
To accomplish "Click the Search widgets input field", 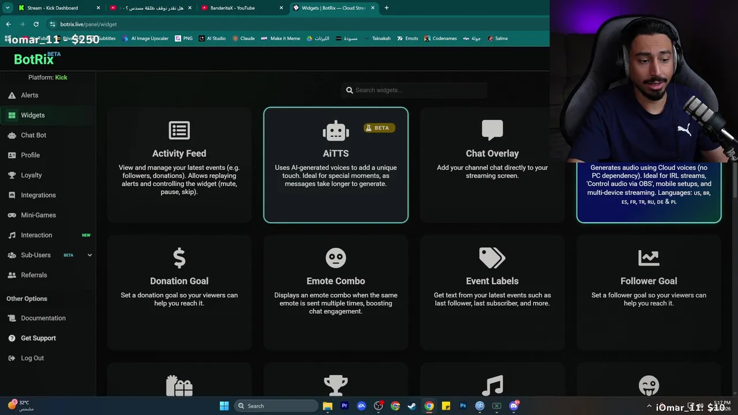I will 414,90.
